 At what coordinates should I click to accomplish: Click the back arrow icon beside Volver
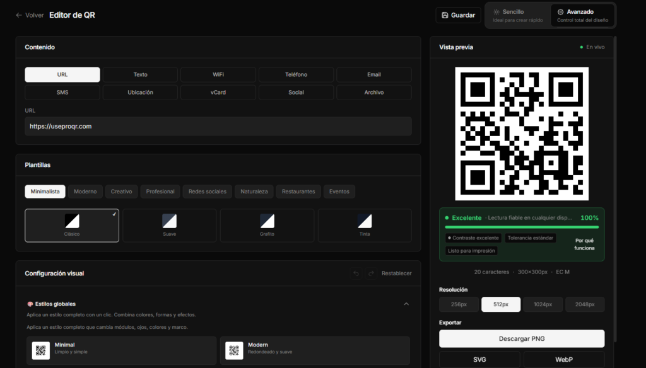[18, 15]
